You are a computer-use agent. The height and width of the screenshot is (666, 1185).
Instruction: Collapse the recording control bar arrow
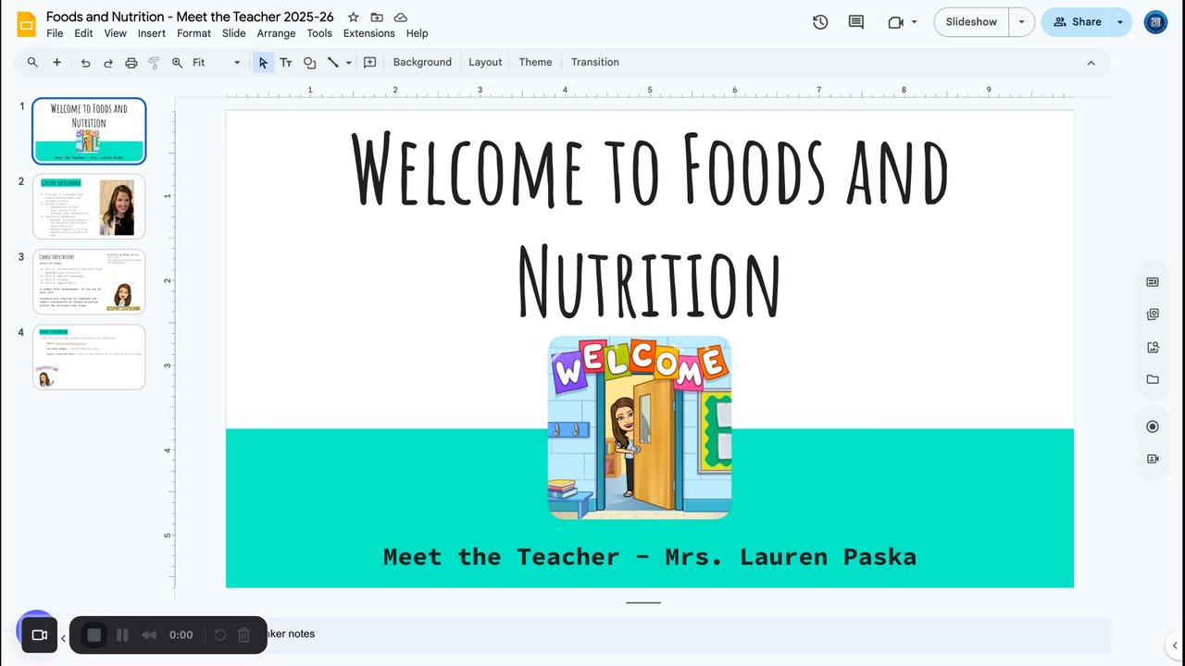click(x=63, y=638)
